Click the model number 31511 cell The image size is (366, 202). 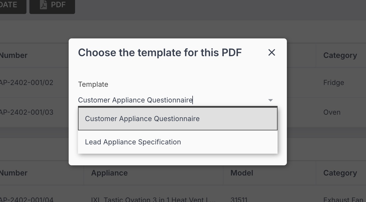pos(239,200)
